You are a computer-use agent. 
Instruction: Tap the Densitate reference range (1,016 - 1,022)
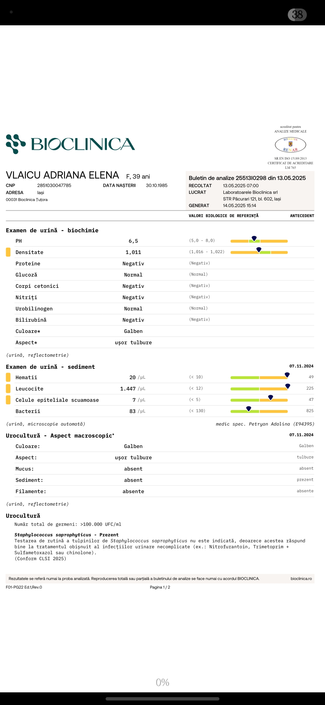207,252
